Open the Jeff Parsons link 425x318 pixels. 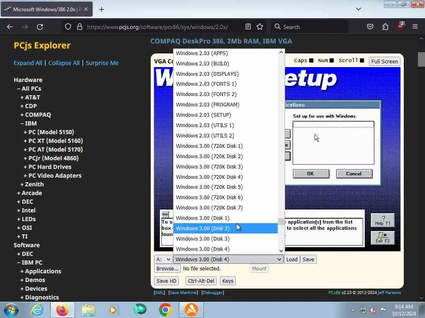(389, 293)
